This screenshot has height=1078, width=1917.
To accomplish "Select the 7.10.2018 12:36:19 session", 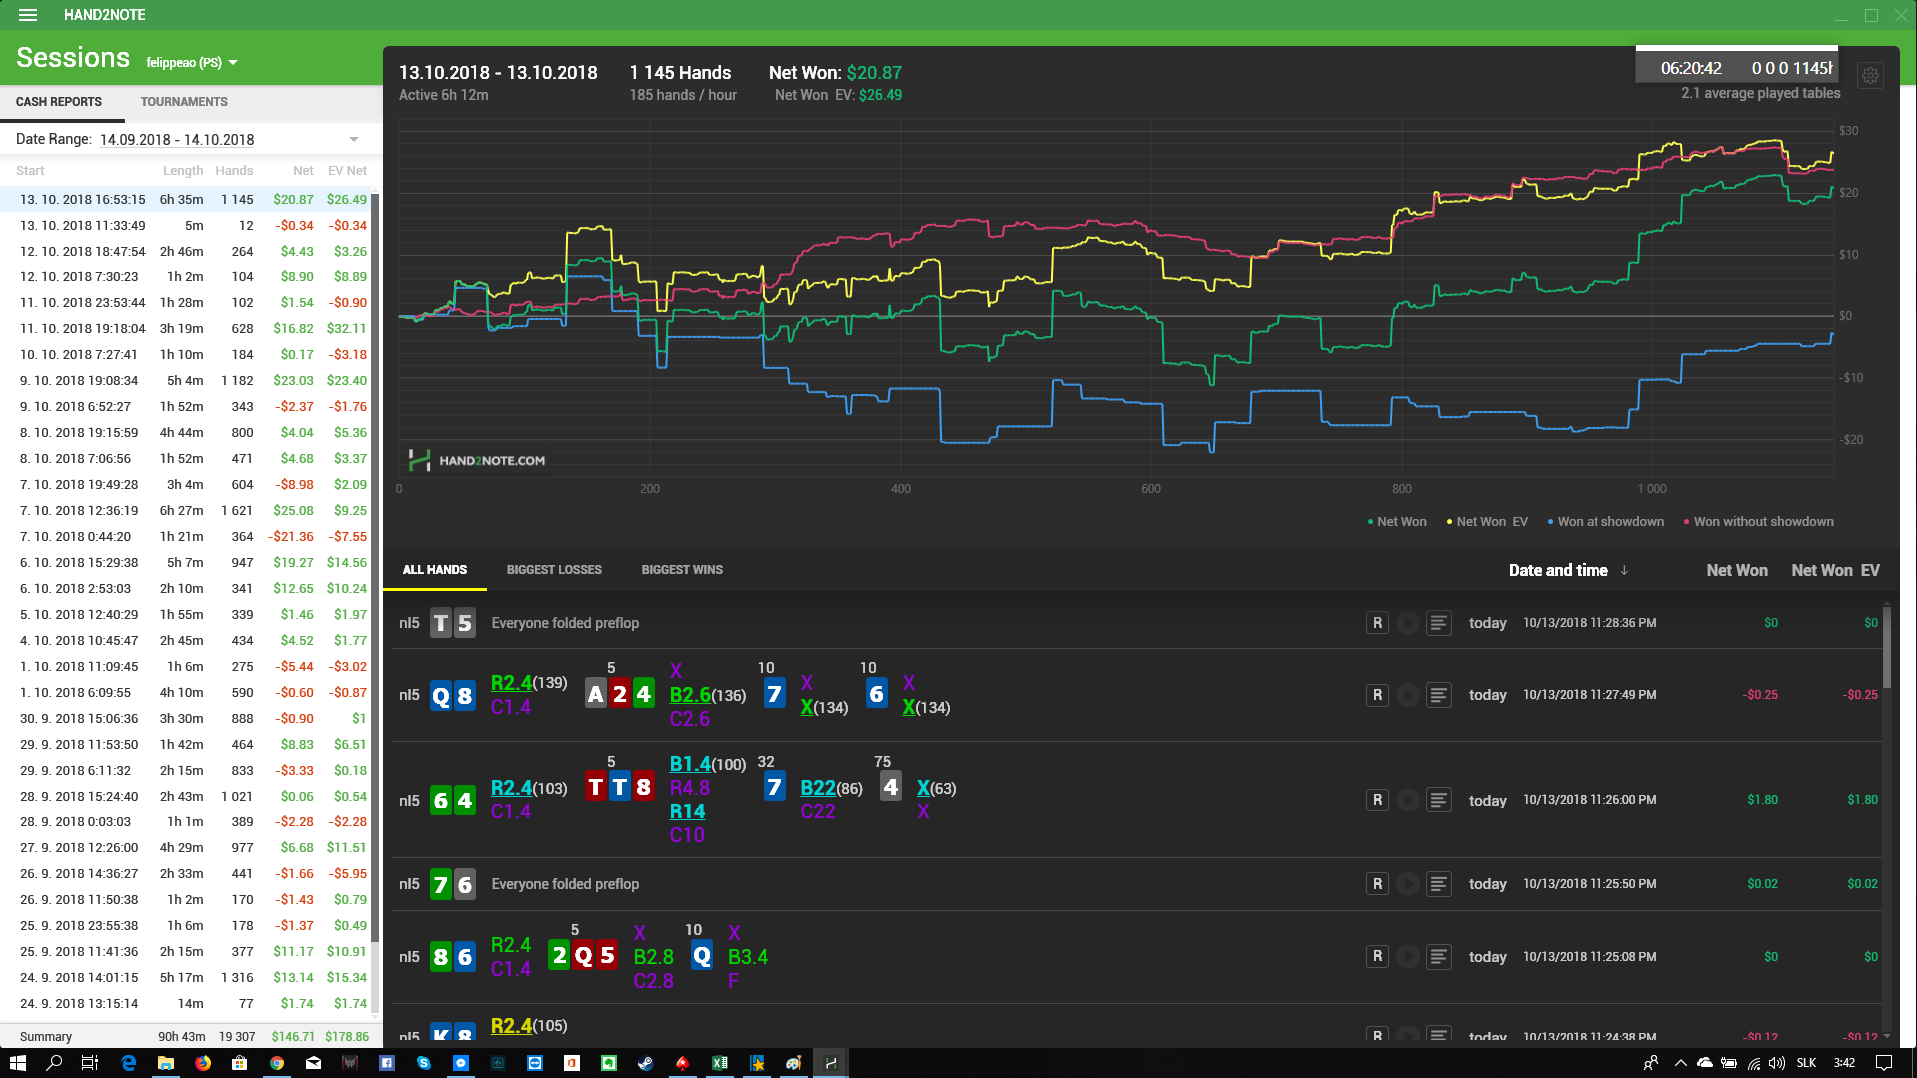I will tap(186, 511).
